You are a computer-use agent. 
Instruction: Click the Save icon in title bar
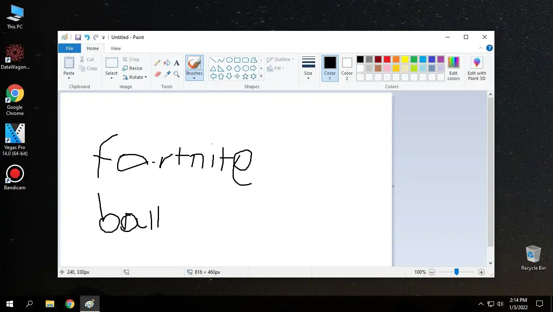pos(78,37)
